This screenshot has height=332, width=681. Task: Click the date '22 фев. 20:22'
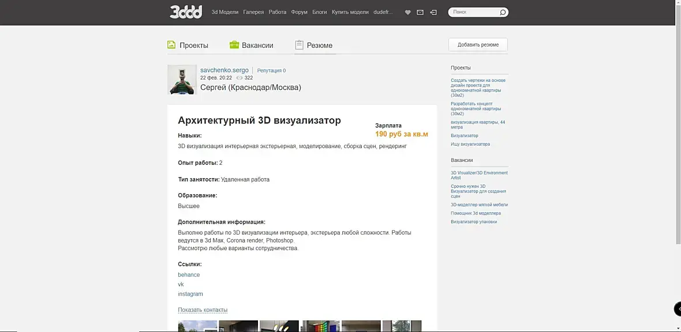point(216,78)
